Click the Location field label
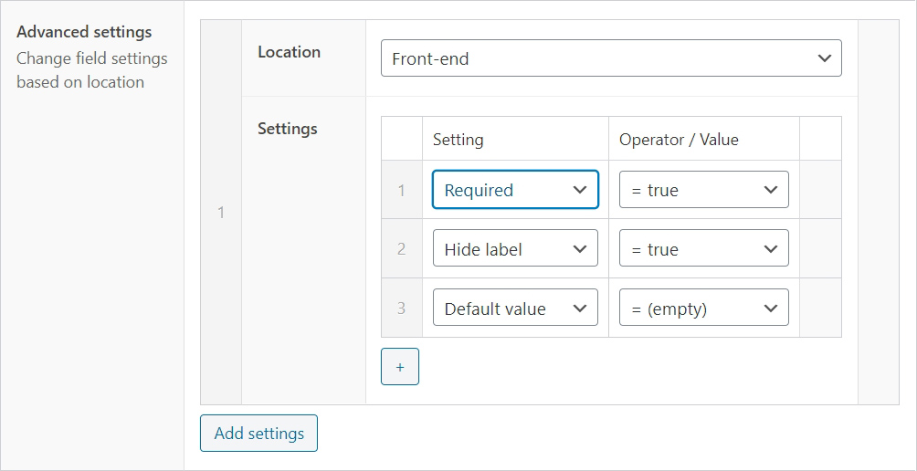 pos(289,52)
